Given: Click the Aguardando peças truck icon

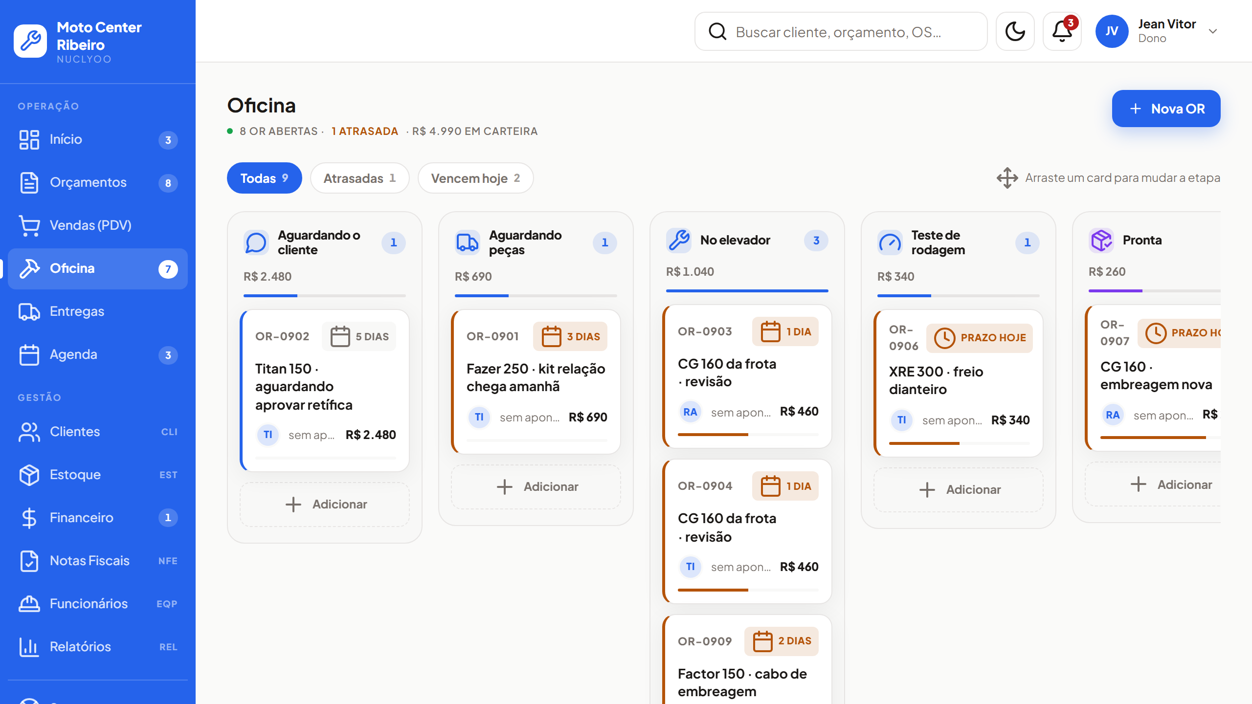Looking at the screenshot, I should coord(468,242).
